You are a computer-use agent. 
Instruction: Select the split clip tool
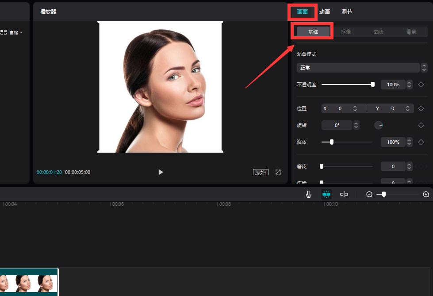pos(344,194)
